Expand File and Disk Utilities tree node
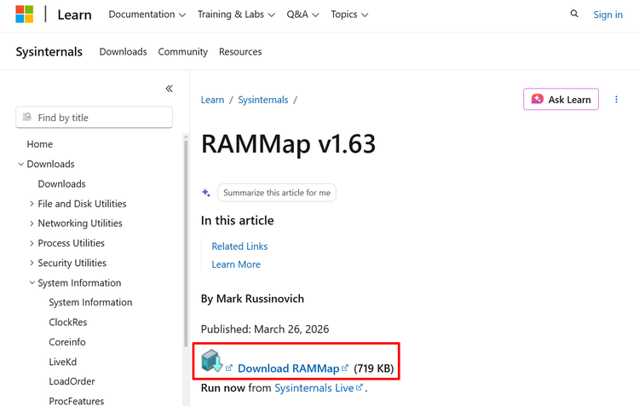 click(x=32, y=204)
